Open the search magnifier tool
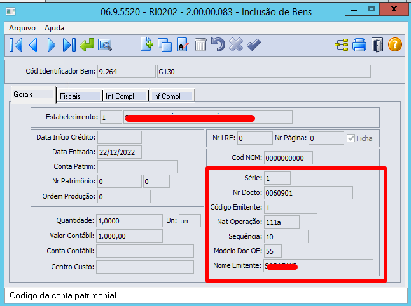Screen dimensions: 411x306 tap(105, 45)
